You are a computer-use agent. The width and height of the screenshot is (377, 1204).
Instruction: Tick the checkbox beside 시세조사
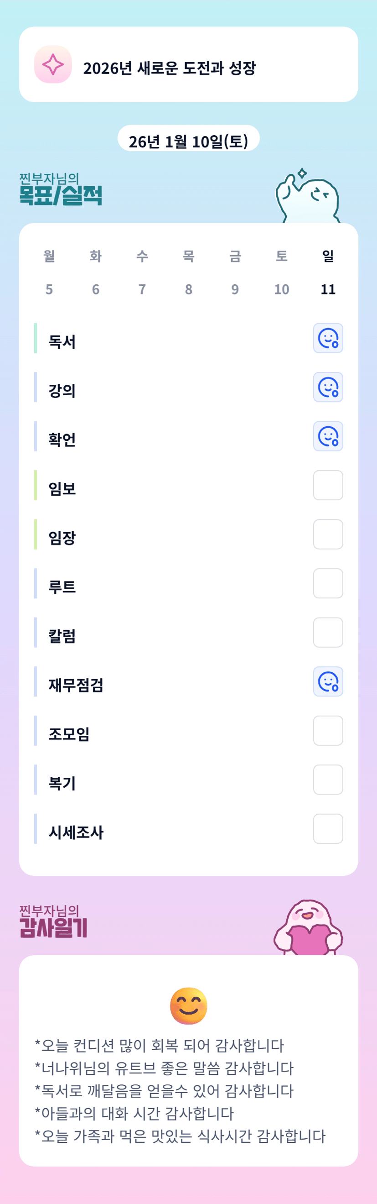click(328, 829)
